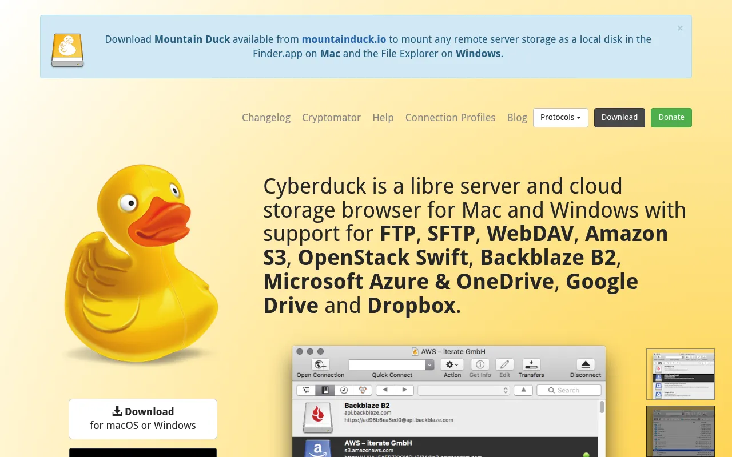Click the Search field in Cyberduck window
Viewport: 732px width, 457px height.
click(569, 390)
